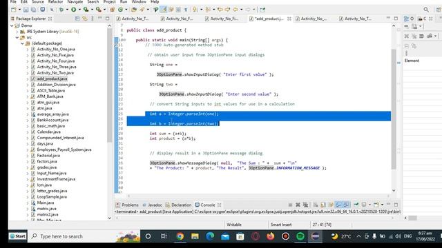This screenshot has height=248, width=442.
Task: Collapse the (default package) node
Action: (23, 43)
